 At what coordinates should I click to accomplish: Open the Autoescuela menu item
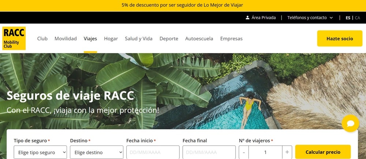(x=199, y=39)
